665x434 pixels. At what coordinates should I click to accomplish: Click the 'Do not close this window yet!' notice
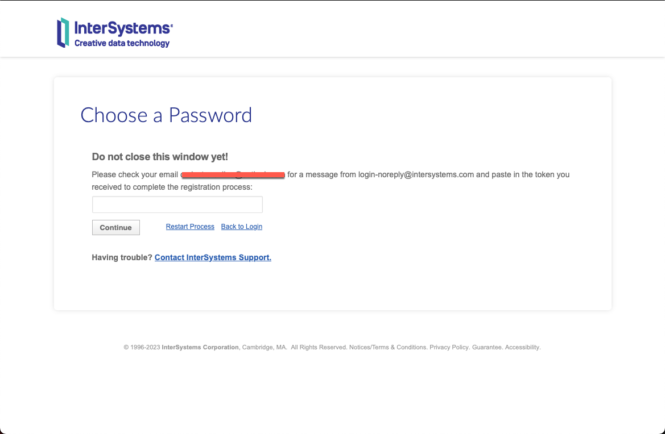(x=160, y=157)
